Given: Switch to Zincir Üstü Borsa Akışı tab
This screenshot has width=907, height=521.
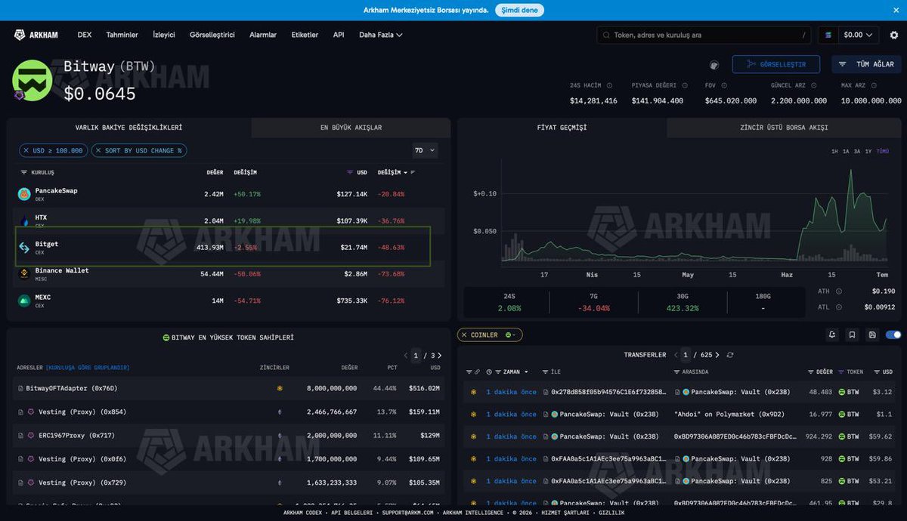Looking at the screenshot, I should [784, 128].
